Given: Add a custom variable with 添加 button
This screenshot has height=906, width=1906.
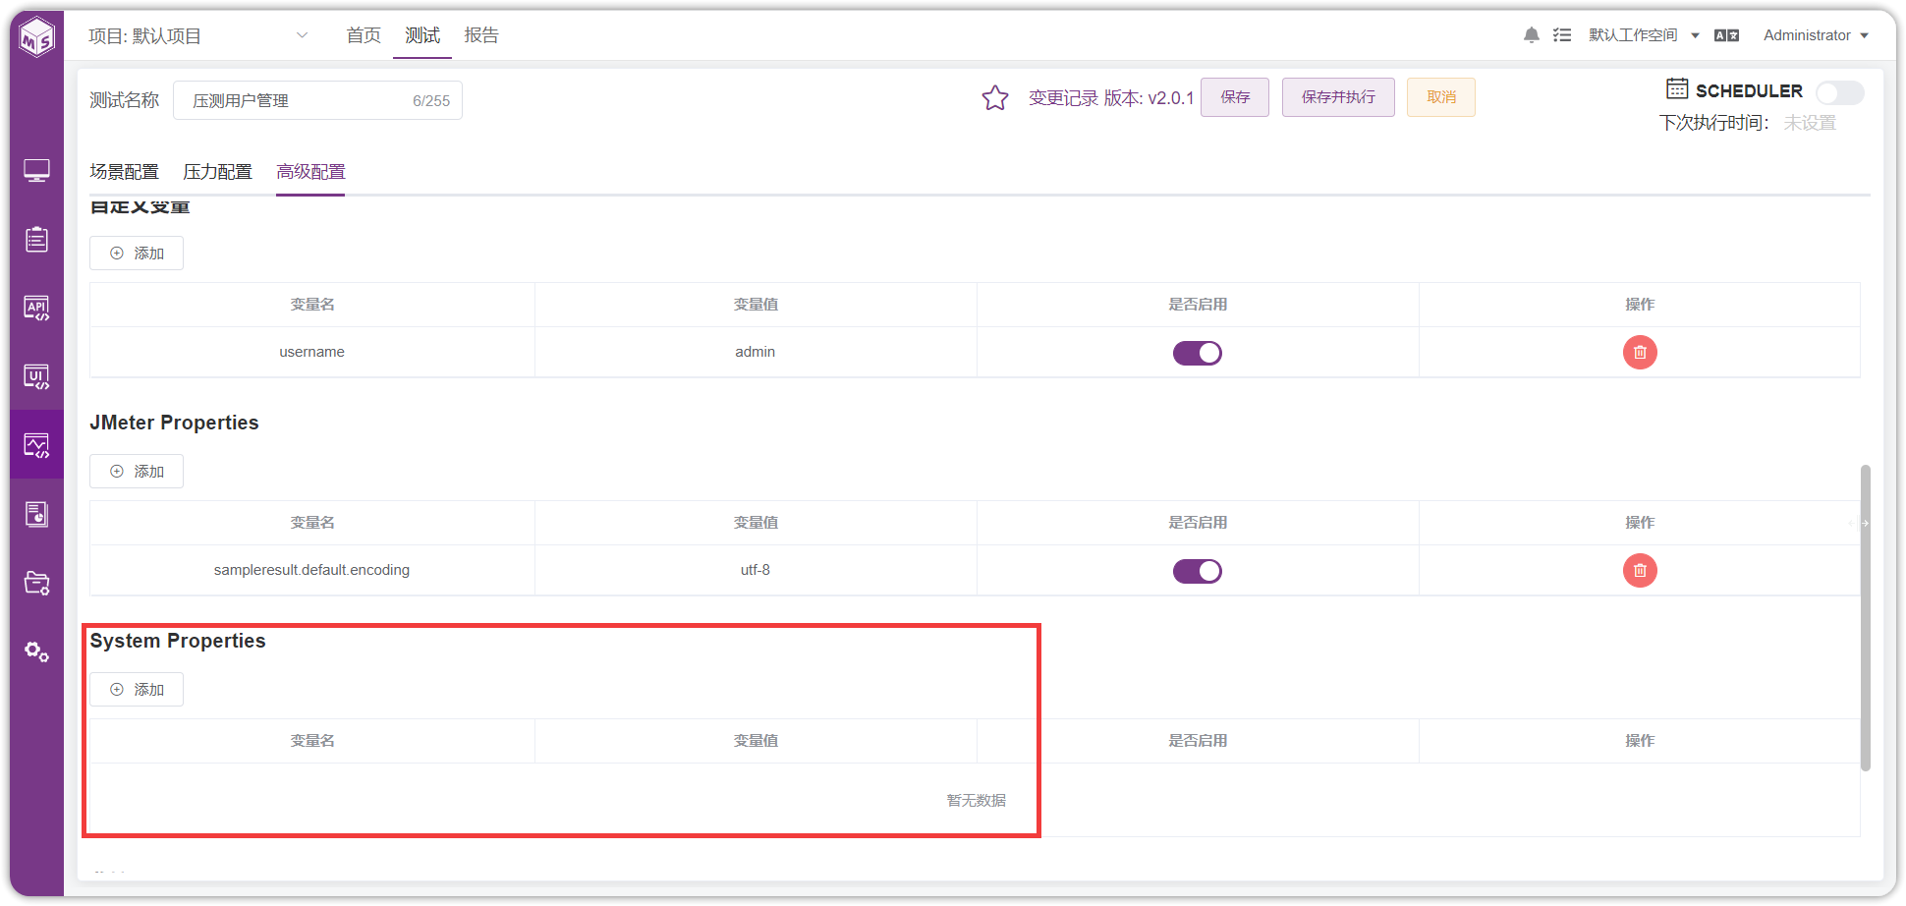Looking at the screenshot, I should pos(137,253).
